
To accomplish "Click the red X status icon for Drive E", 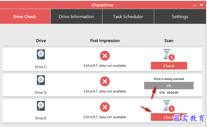I will tap(105, 107).
